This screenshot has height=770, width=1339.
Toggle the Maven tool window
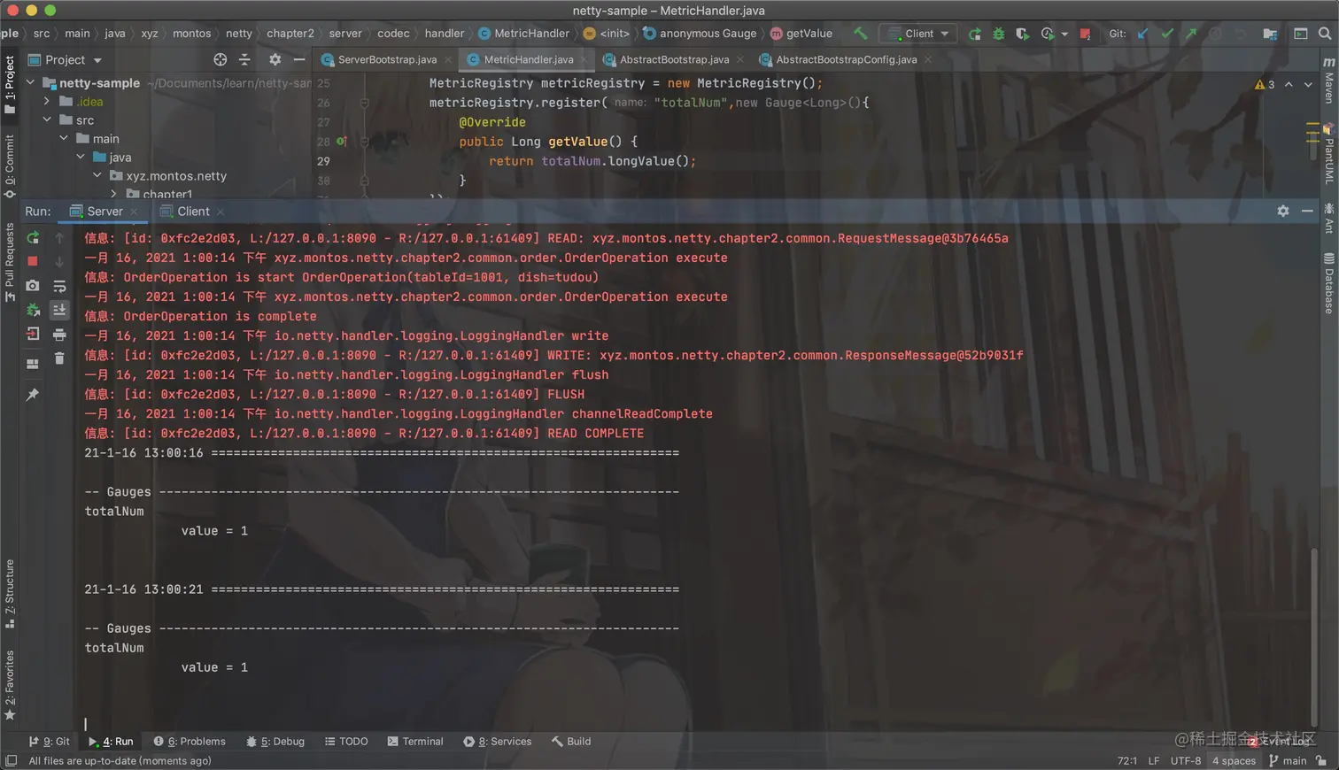click(1329, 80)
